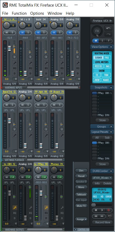Open settings wrench on Mic A channel
This screenshot has width=115, height=232.
point(14,63)
